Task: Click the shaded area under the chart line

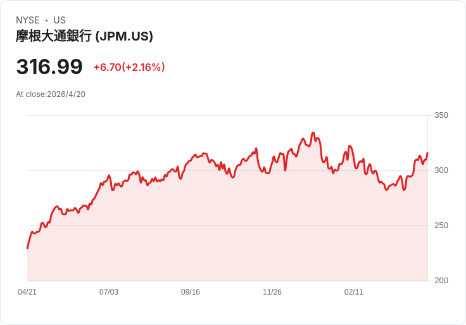Action: coord(227,238)
